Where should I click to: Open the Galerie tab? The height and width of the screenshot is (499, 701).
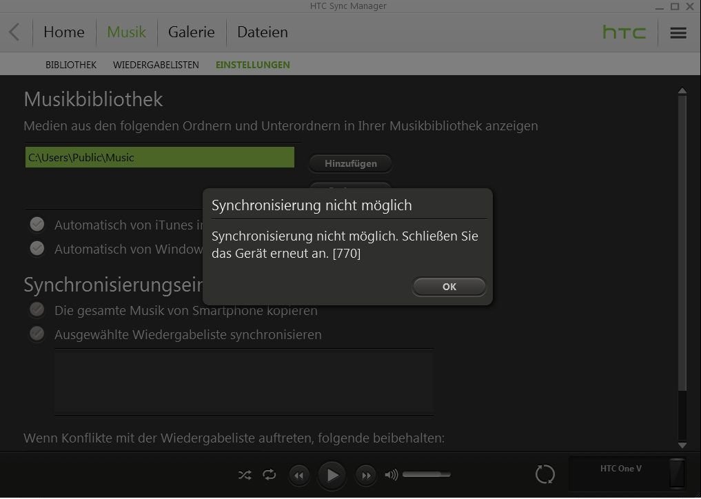[192, 32]
